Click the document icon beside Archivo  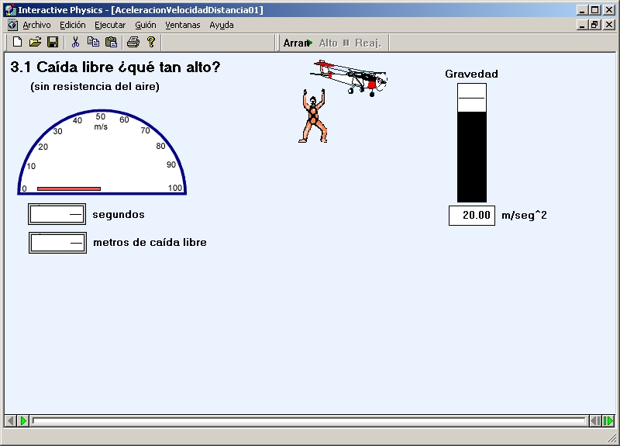[12, 25]
